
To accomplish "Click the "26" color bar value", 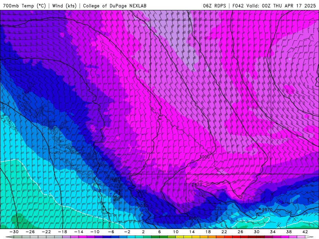I will (240, 232).
